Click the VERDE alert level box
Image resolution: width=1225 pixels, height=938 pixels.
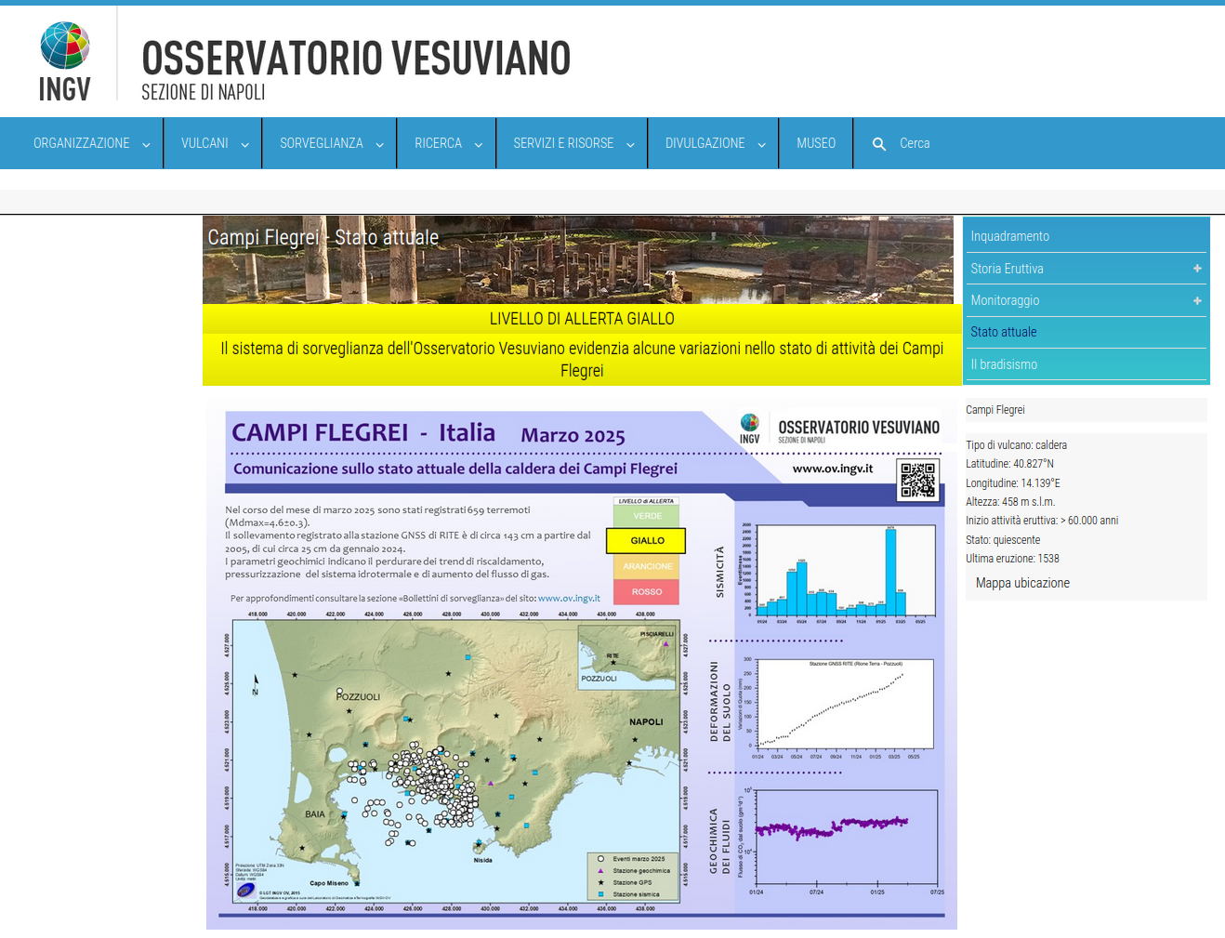point(646,515)
